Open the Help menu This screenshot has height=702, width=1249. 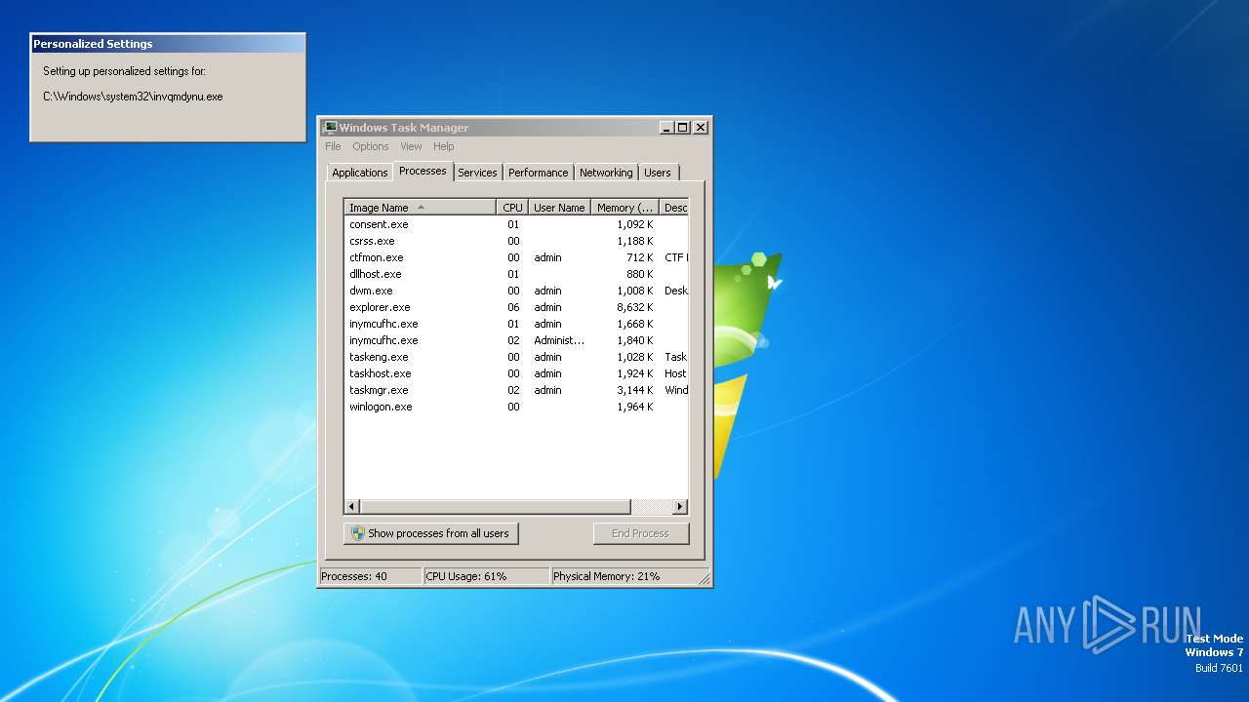click(444, 146)
